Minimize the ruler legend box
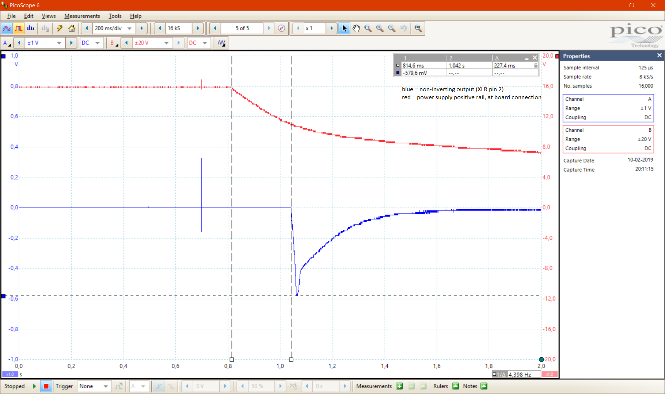 click(x=527, y=58)
